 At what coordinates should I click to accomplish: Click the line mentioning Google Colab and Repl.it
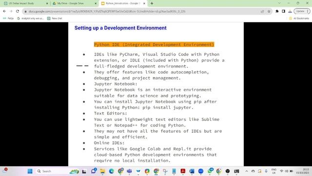coord(153,149)
